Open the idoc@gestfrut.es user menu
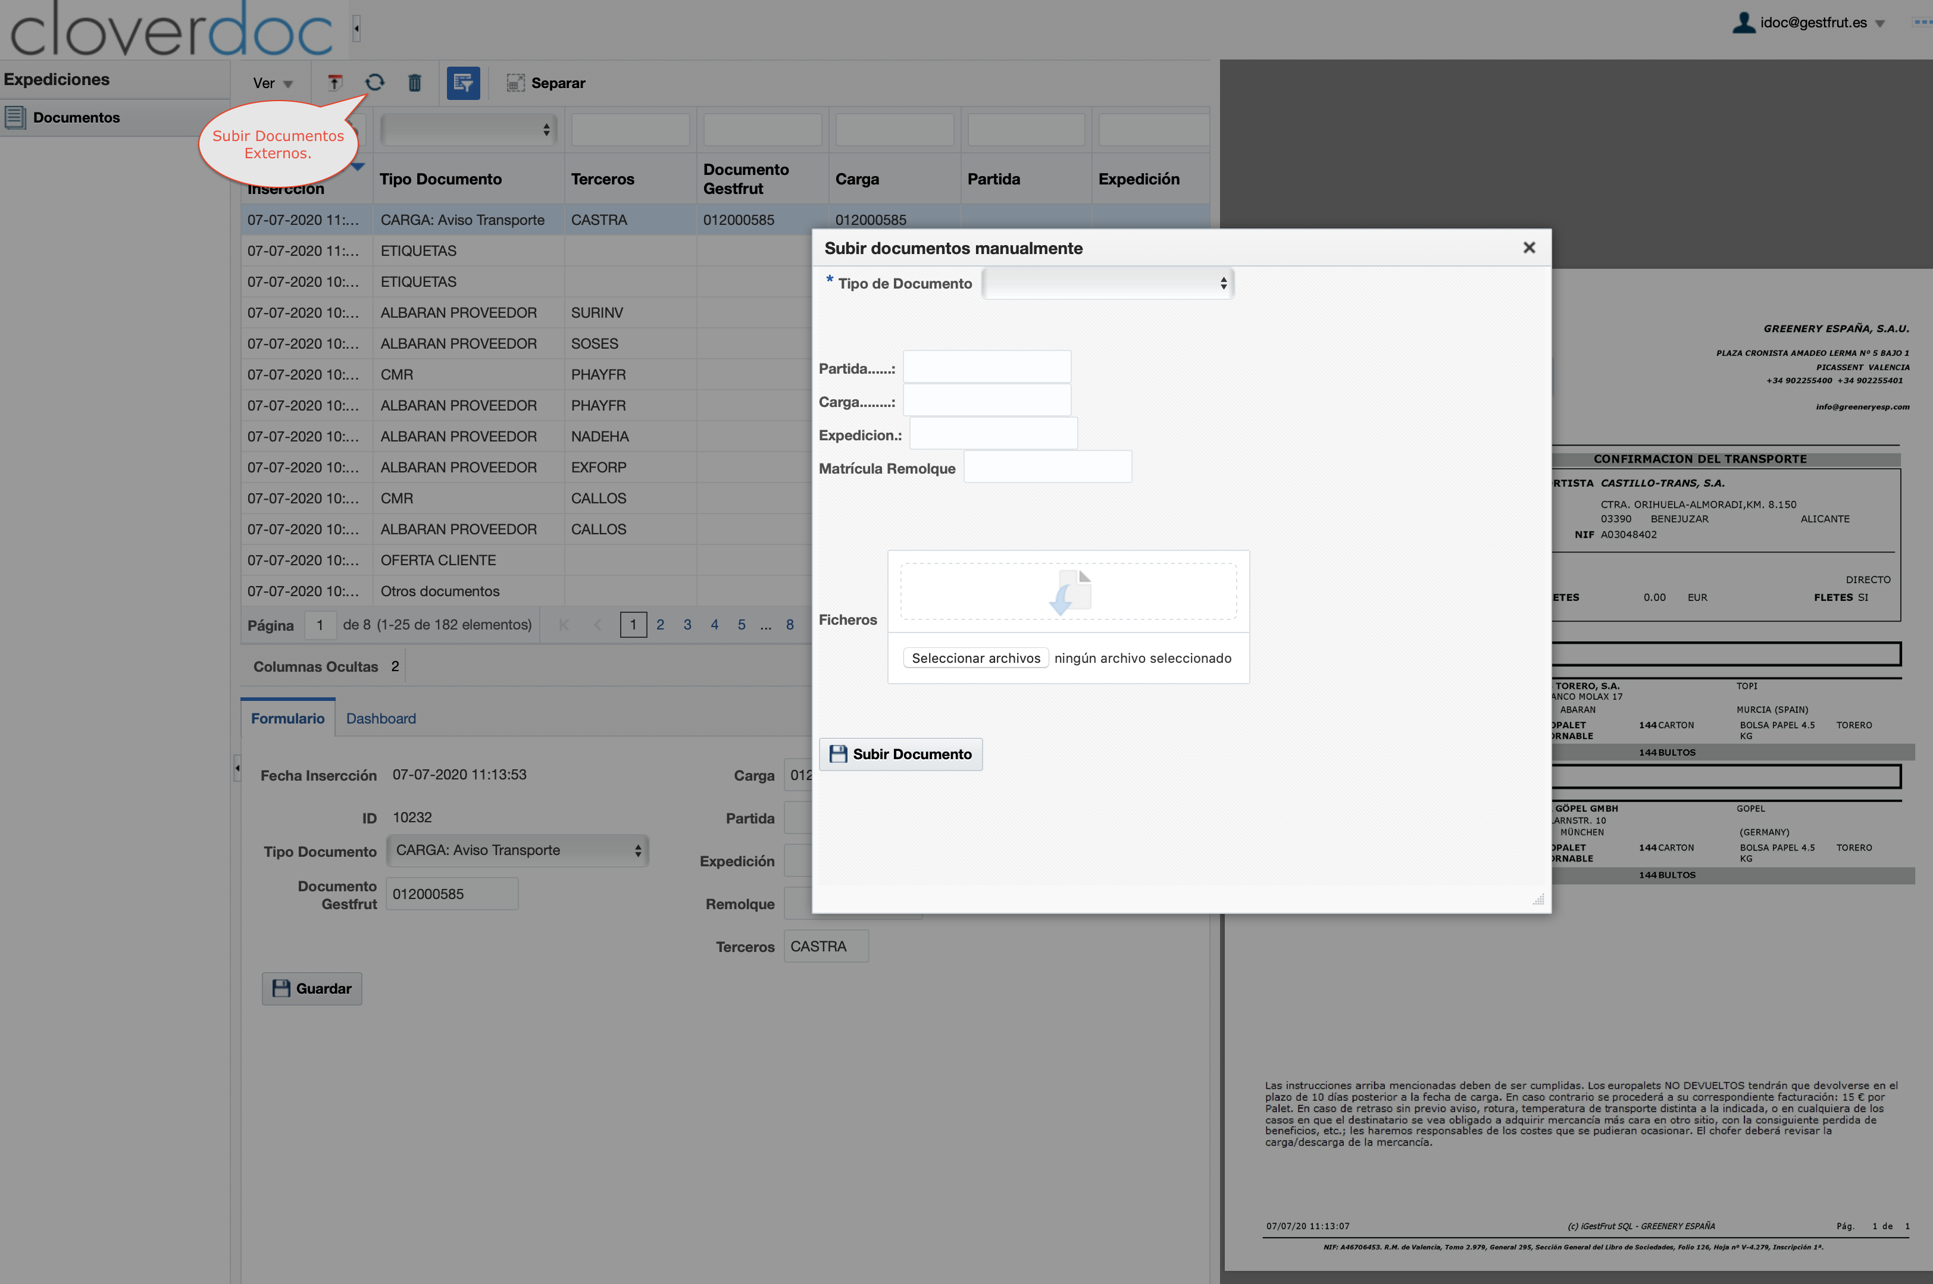 (1813, 23)
